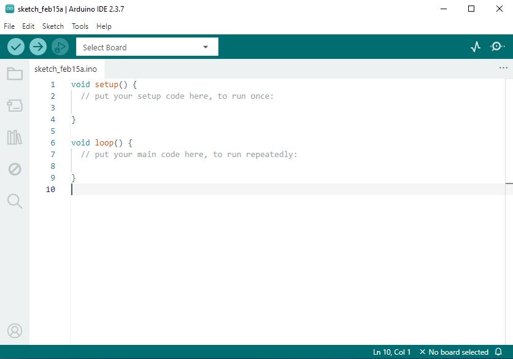Open the Tools menu
Viewport: 513px width, 359px height.
pos(80,26)
